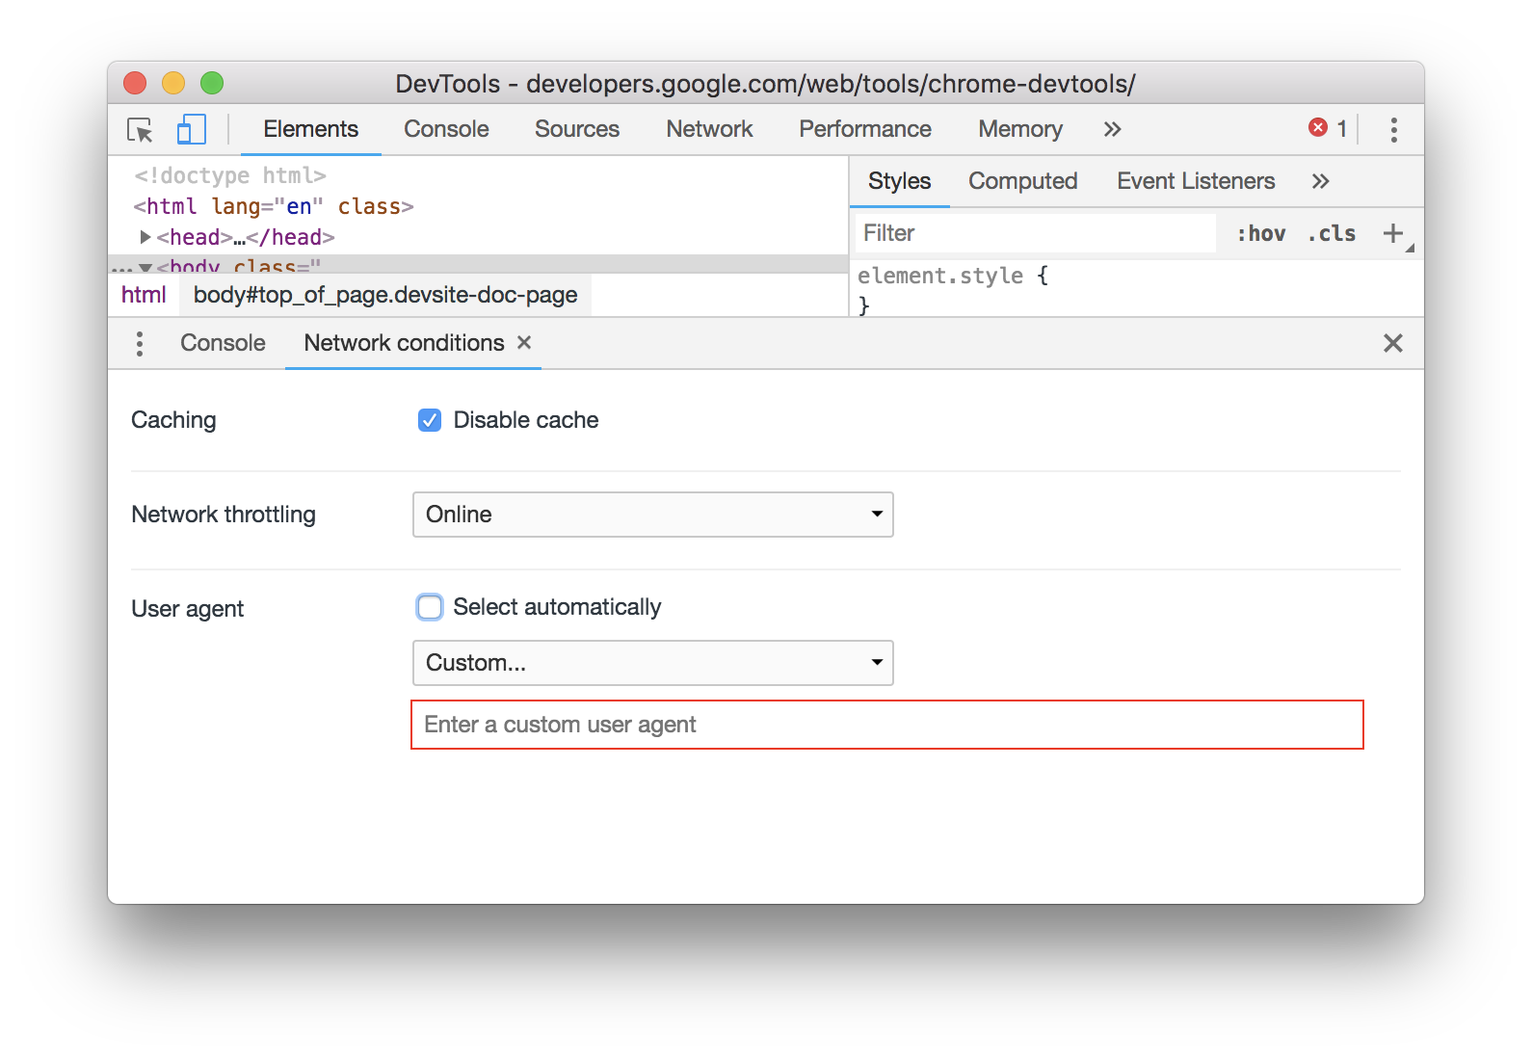
Task: Open the Console panel tab
Action: coord(446,129)
